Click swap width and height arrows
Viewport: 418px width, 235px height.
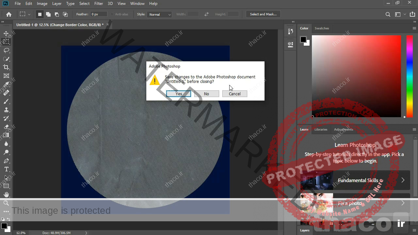(206, 14)
